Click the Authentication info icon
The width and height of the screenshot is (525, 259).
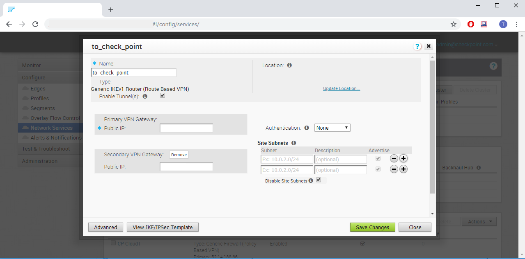(x=307, y=128)
